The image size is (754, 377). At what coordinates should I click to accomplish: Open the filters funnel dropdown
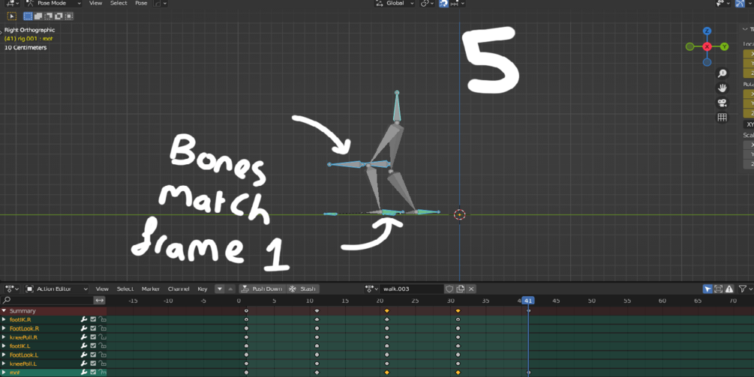[x=745, y=289]
